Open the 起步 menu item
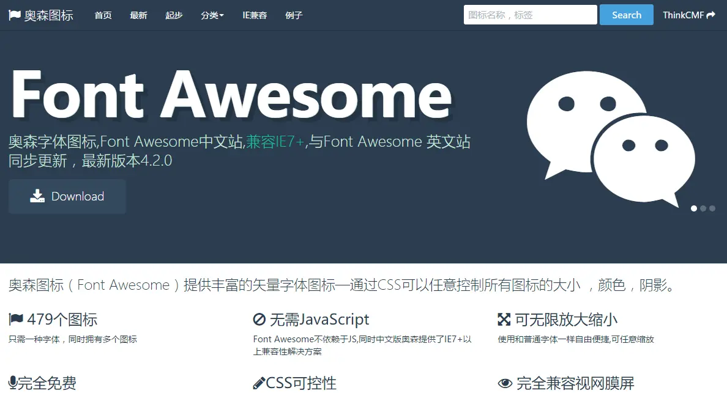Viewport: 727px width, 393px height. 174,15
